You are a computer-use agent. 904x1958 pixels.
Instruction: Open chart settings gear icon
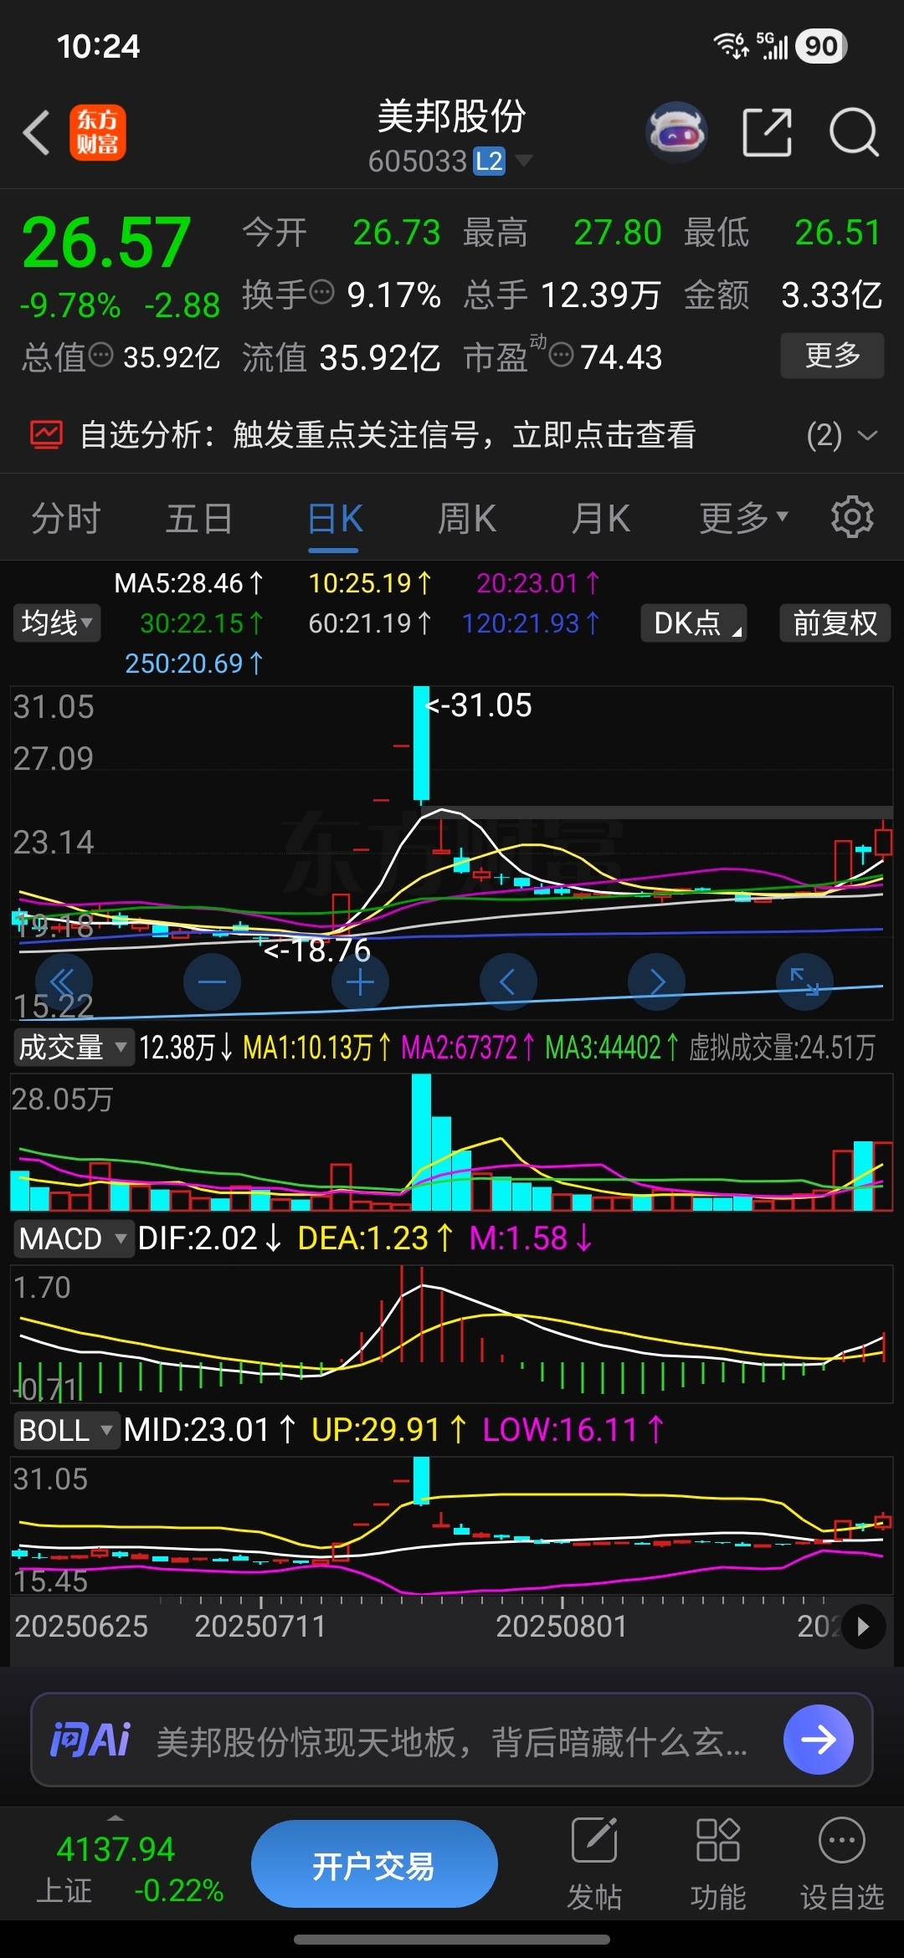coord(852,517)
